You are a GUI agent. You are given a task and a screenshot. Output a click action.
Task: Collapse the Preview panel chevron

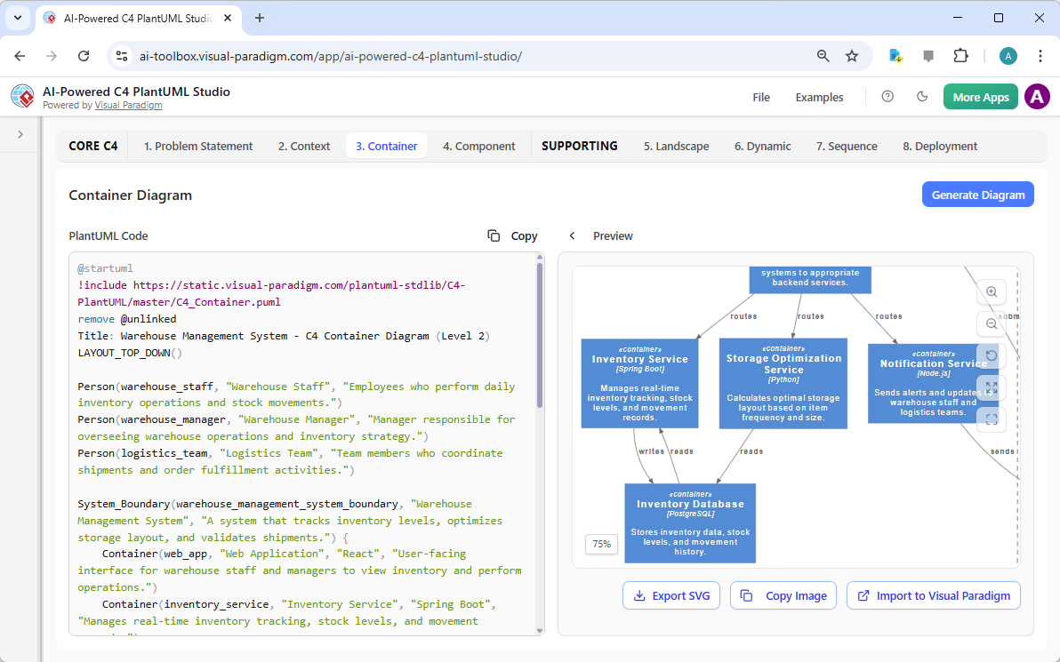pyautogui.click(x=572, y=235)
